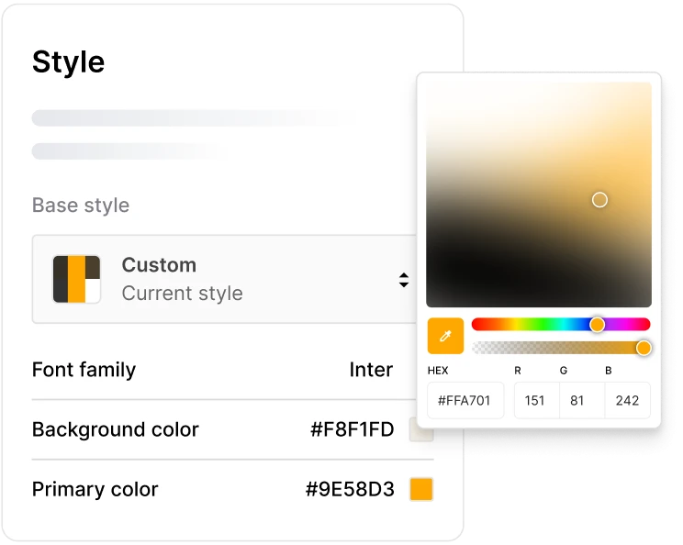Image resolution: width=683 pixels, height=545 pixels.
Task: Click the Background color swatch
Action: pyautogui.click(x=420, y=429)
